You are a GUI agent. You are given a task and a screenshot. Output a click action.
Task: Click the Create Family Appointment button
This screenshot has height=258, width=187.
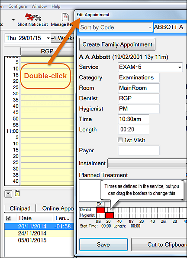point(117,44)
